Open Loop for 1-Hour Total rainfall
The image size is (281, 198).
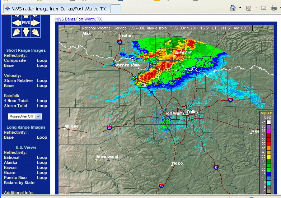42,101
